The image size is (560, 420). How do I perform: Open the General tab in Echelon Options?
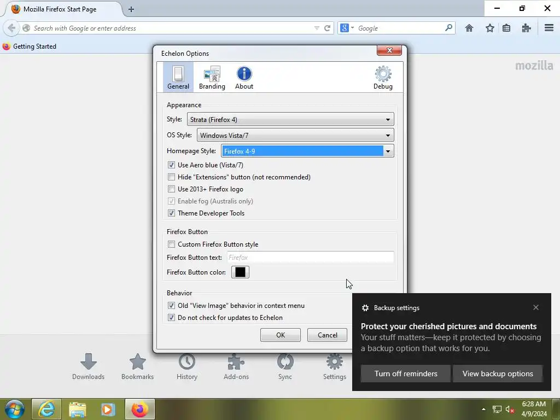pos(178,77)
